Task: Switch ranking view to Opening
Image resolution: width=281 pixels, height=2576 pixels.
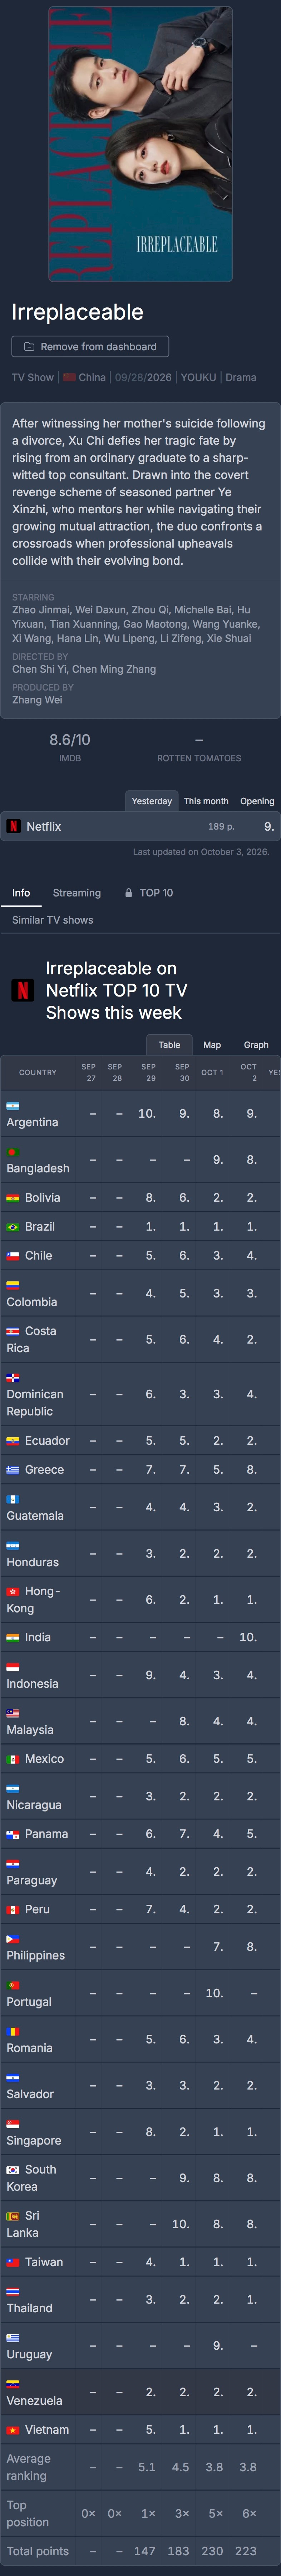Action: tap(257, 801)
